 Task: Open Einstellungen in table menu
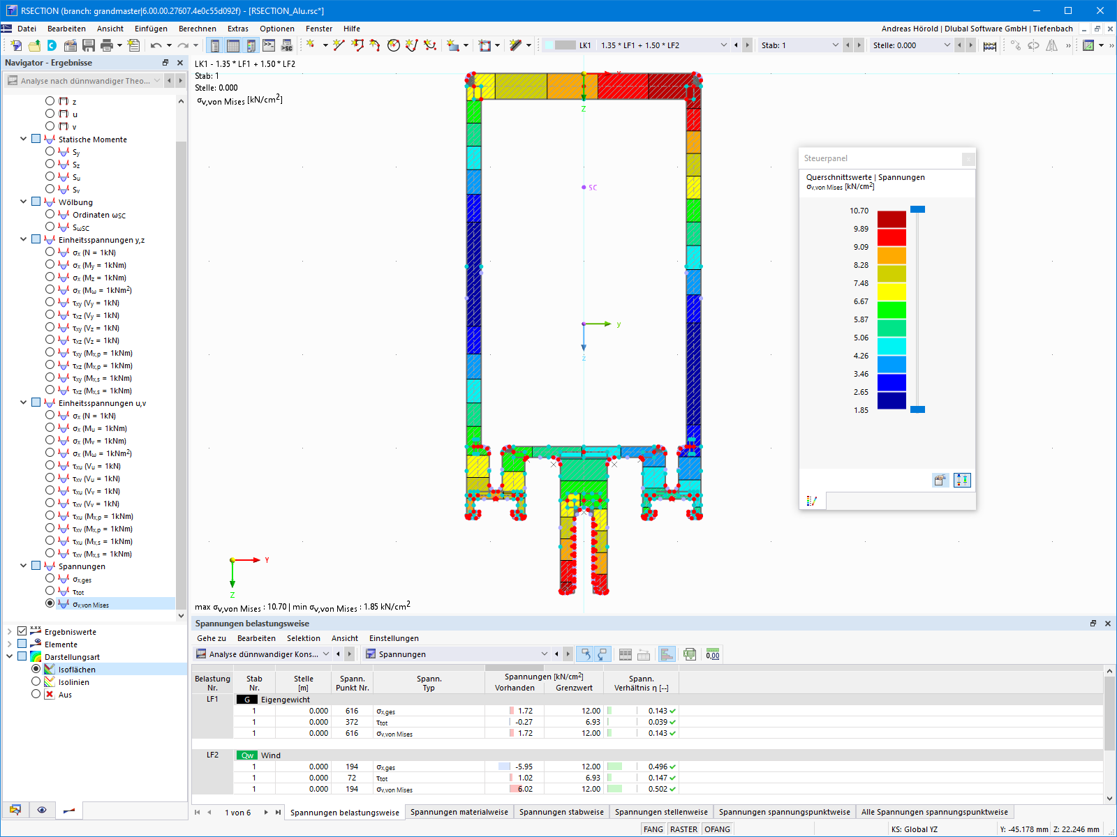(x=394, y=638)
